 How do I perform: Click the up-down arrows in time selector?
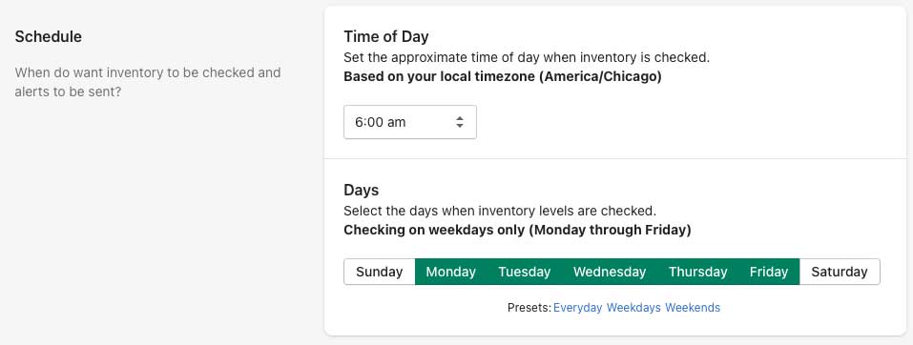(x=460, y=122)
